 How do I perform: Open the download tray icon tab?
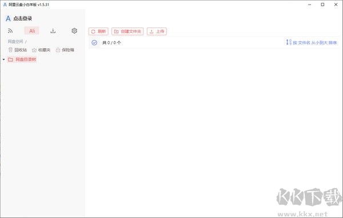53,31
